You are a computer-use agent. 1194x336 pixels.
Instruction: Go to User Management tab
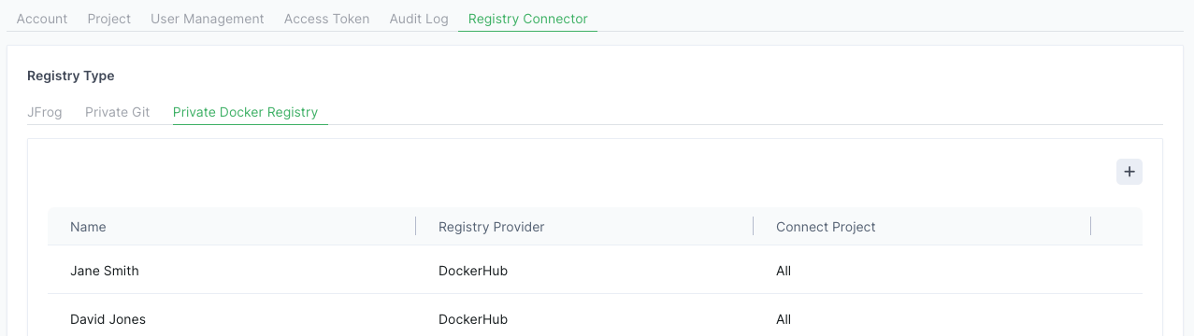pos(208,19)
